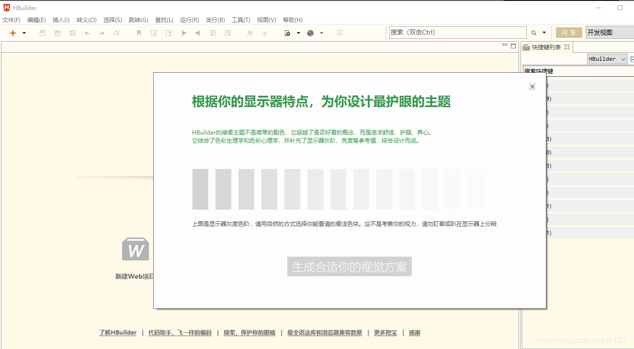Open the 了解HBuilder link

pyautogui.click(x=118, y=332)
